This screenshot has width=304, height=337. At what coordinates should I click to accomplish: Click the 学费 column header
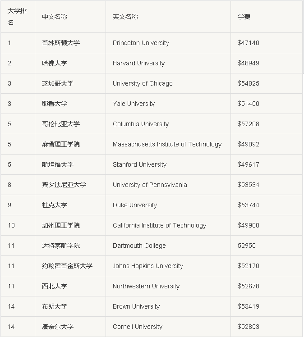244,17
